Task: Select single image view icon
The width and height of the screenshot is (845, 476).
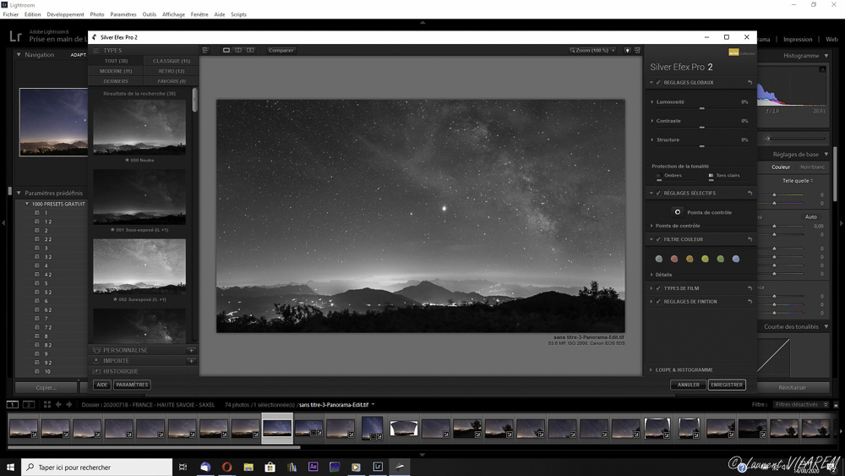Action: point(226,51)
